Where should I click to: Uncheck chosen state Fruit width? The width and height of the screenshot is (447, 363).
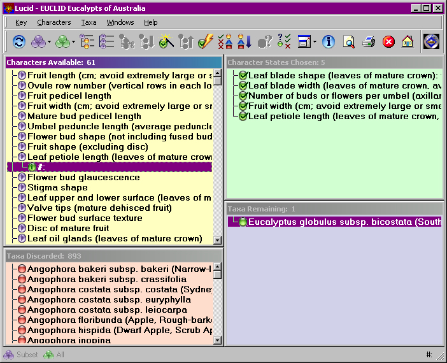(243, 106)
